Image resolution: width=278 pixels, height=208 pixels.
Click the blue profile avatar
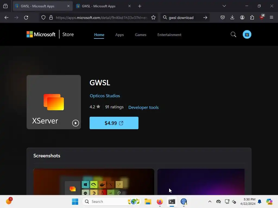pos(247,34)
